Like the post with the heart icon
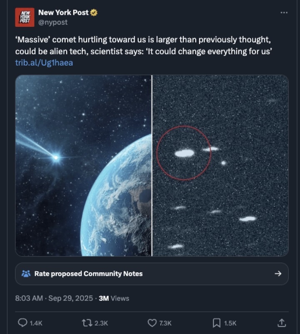 point(152,322)
